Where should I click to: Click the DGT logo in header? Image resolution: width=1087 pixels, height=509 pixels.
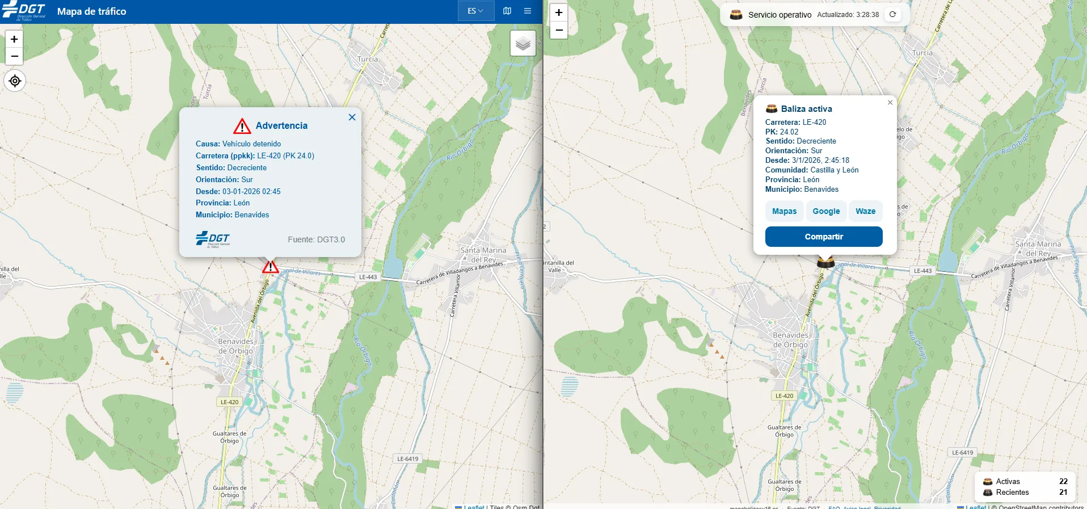coord(24,11)
